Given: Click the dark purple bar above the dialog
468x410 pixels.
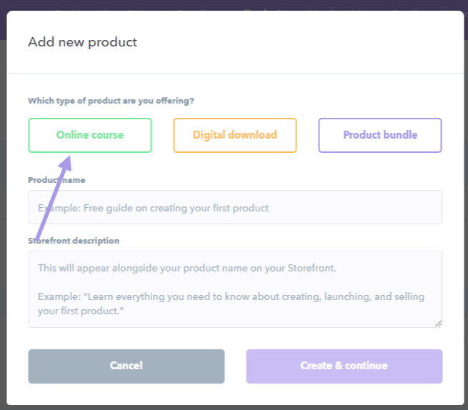Looking at the screenshot, I should click(x=234, y=5).
